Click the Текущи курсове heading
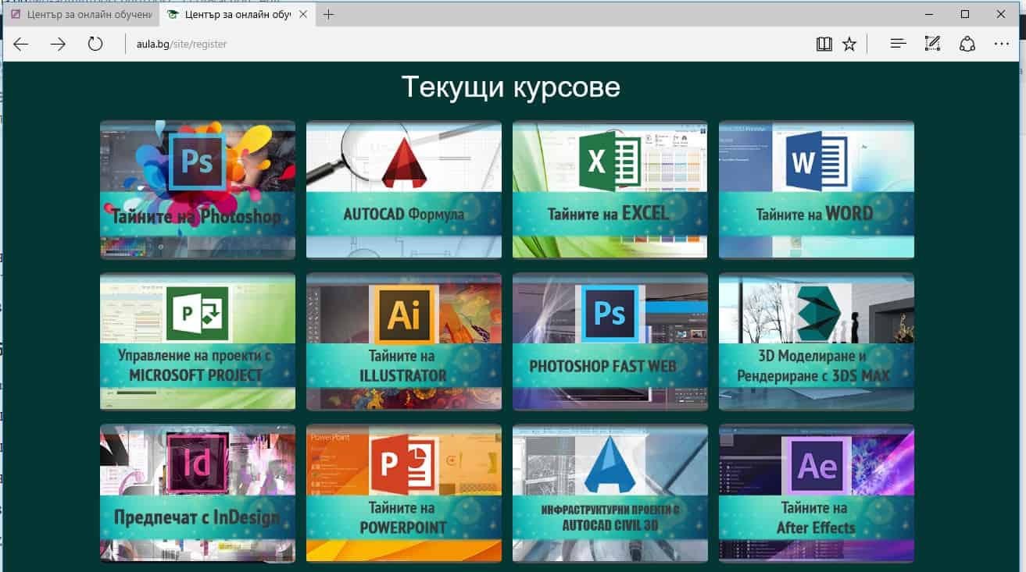1026x572 pixels. coord(510,87)
